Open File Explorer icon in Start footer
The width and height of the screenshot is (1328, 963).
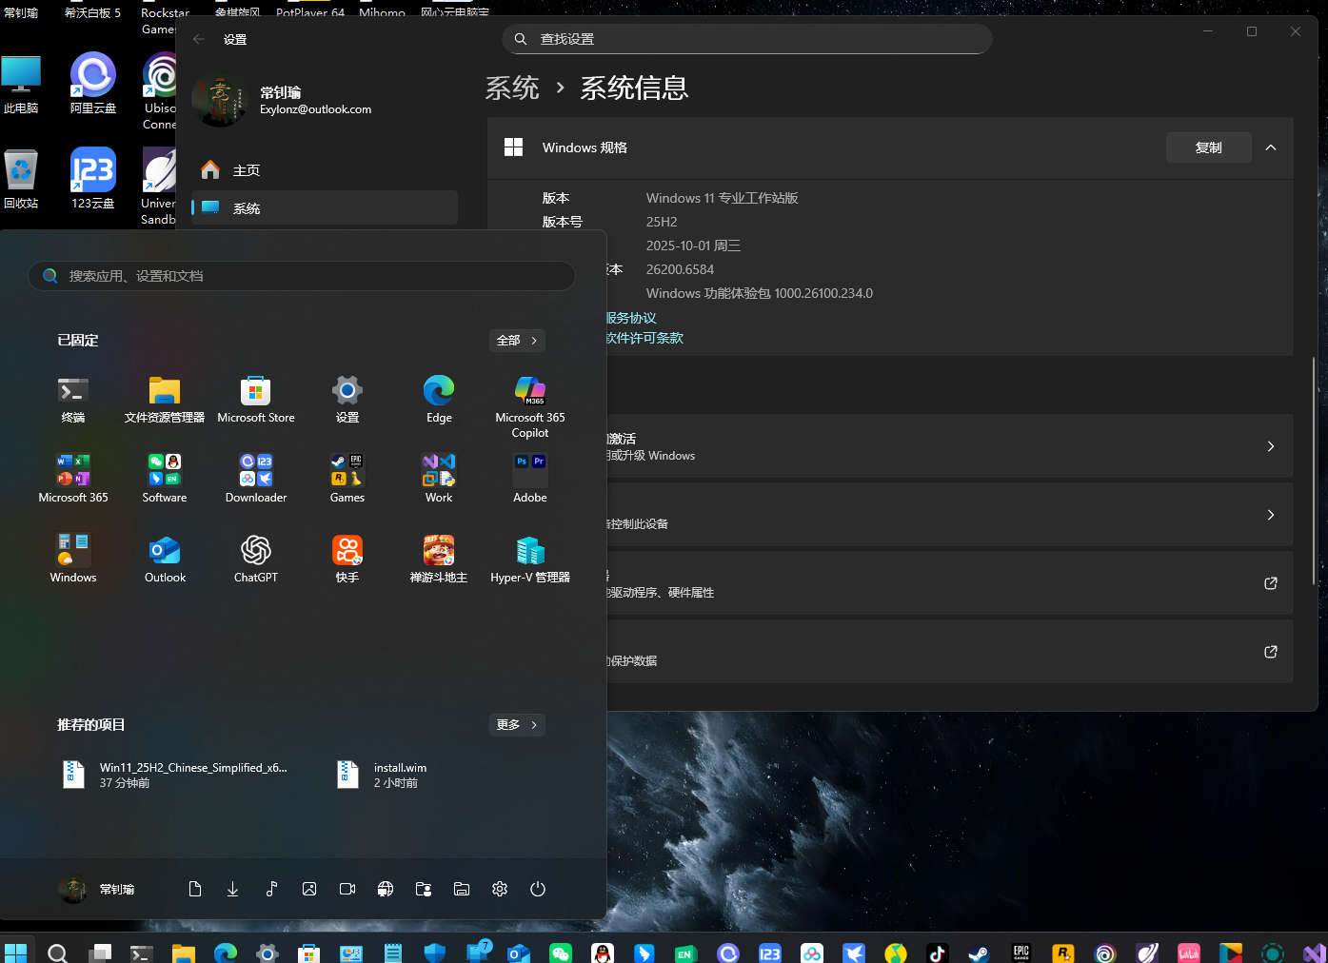tap(462, 889)
